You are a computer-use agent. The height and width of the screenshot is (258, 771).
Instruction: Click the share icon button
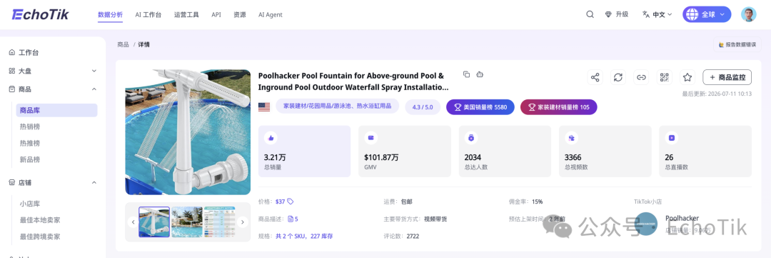tap(595, 77)
